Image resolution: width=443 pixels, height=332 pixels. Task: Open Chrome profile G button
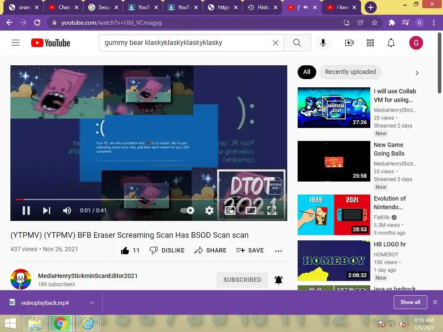(x=420, y=22)
